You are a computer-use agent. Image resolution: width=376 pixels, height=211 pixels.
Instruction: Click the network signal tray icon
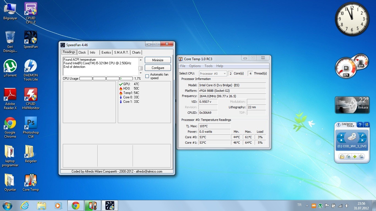(340, 206)
